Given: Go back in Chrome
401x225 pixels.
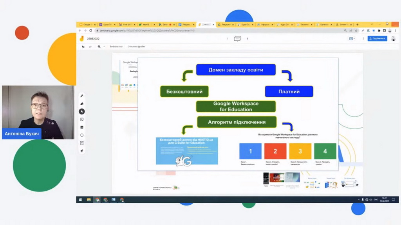Looking at the screenshot, I should tap(80, 30).
